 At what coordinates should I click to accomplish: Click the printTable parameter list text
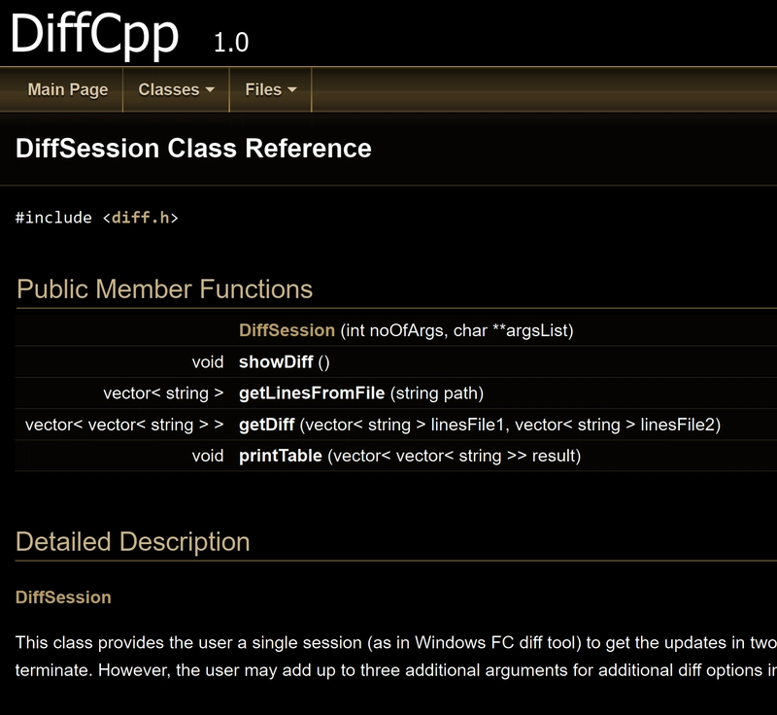point(454,456)
